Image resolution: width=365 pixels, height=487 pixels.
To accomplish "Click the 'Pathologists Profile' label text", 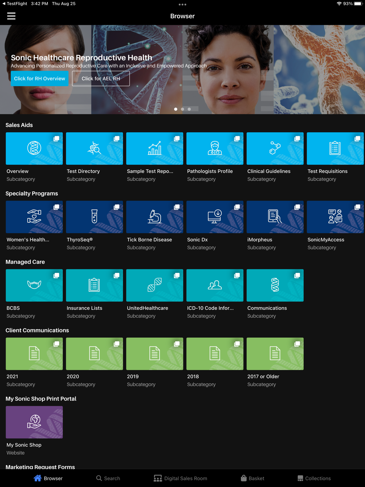I will pyautogui.click(x=210, y=171).
